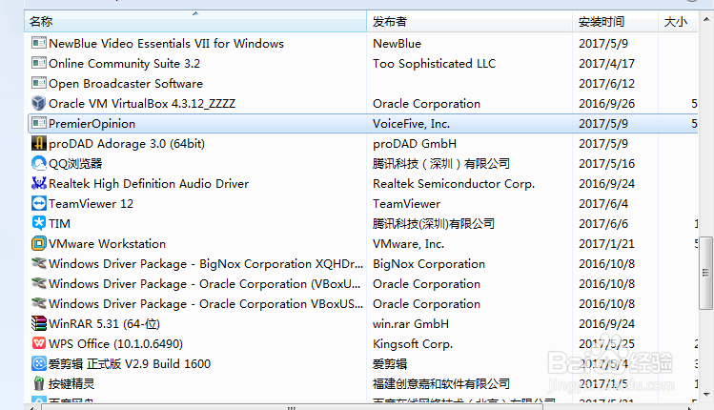This screenshot has width=714, height=410.
Task: Click the proDAD Adorage icon
Action: pos(39,143)
